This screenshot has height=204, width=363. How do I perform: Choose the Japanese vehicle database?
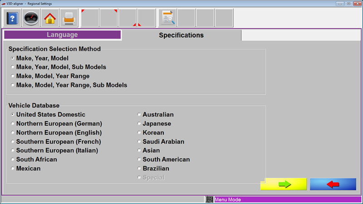[x=154, y=123]
